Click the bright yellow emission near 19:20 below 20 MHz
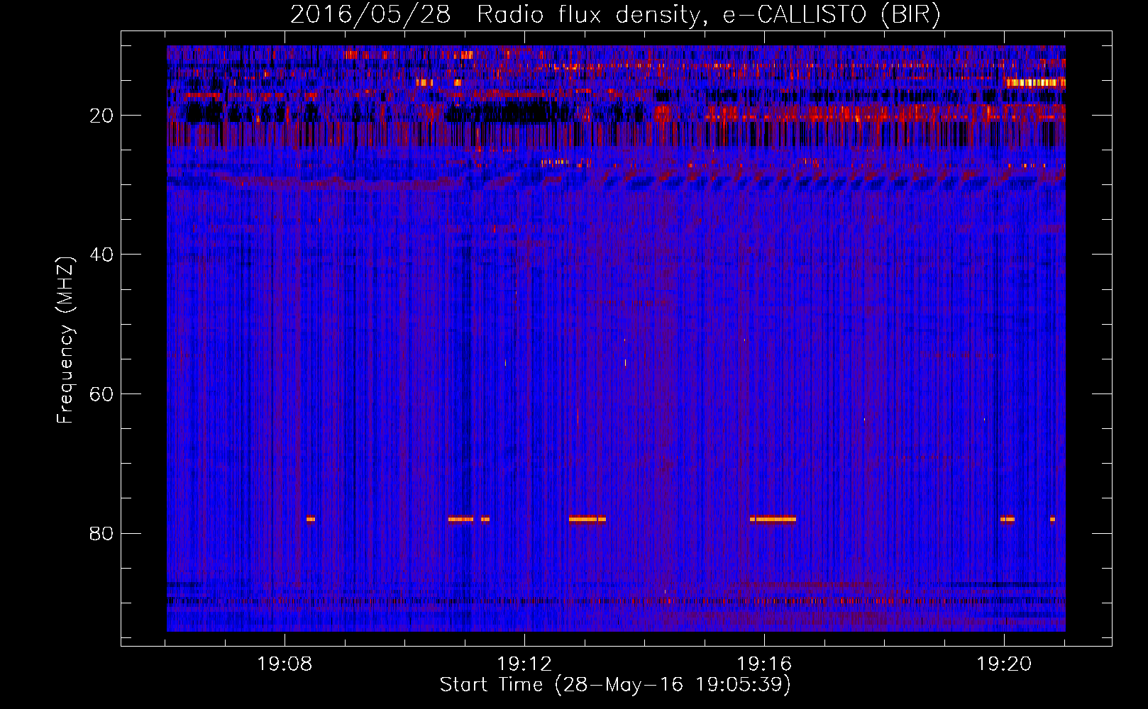Viewport: 1148px width, 709px height. click(x=1034, y=83)
